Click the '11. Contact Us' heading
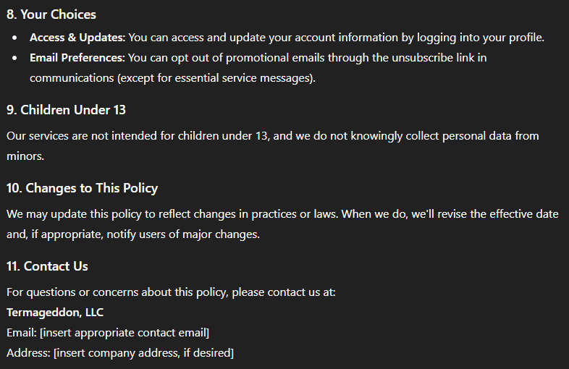 tap(47, 266)
